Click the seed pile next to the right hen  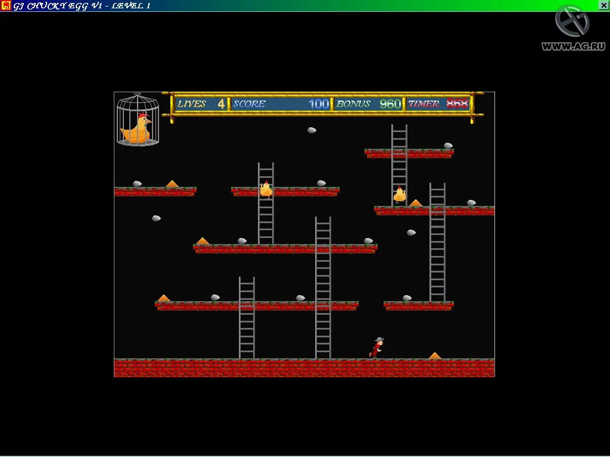pyautogui.click(x=415, y=203)
